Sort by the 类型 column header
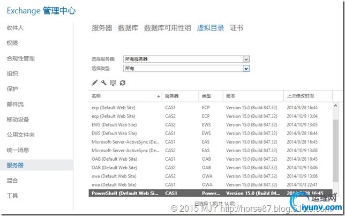 (211, 96)
